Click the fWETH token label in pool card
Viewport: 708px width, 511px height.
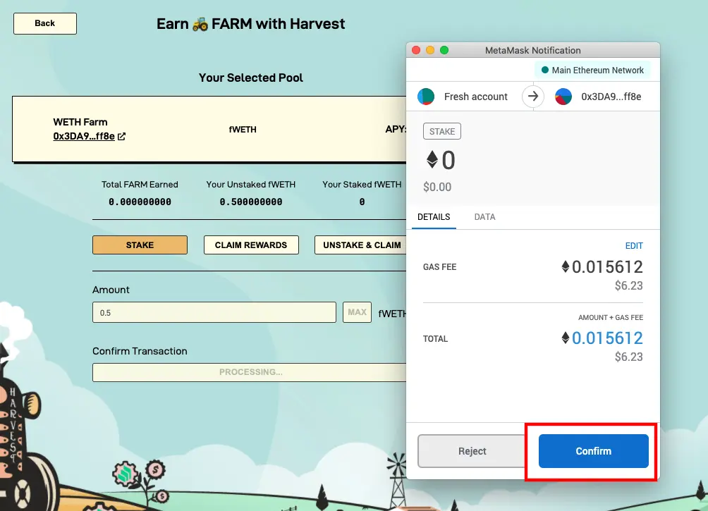tap(243, 130)
